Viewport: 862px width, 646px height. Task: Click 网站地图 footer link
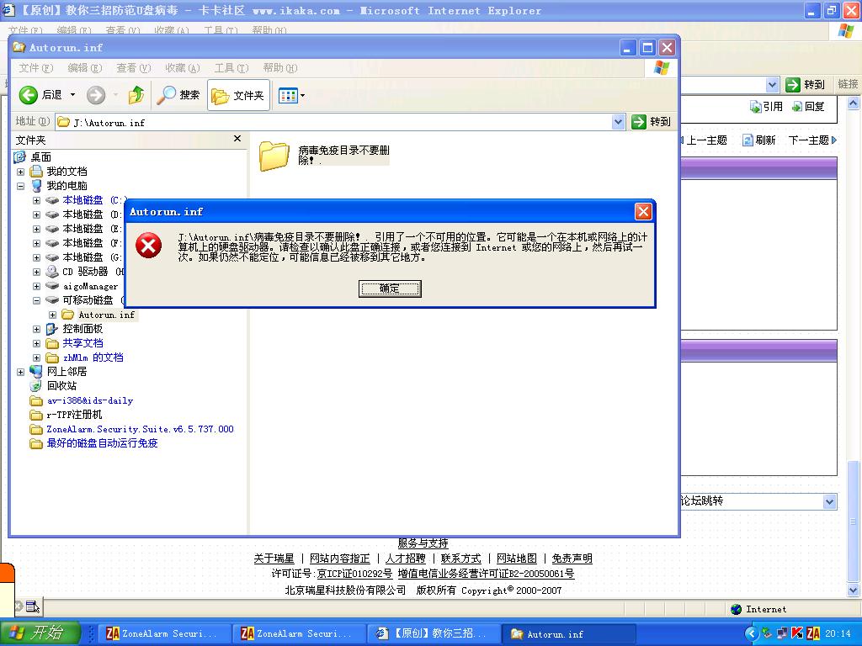(517, 559)
